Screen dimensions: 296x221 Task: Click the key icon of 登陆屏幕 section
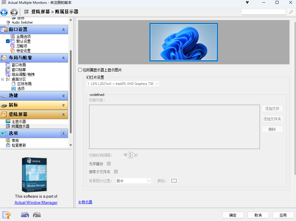pyautogui.click(x=4, y=114)
